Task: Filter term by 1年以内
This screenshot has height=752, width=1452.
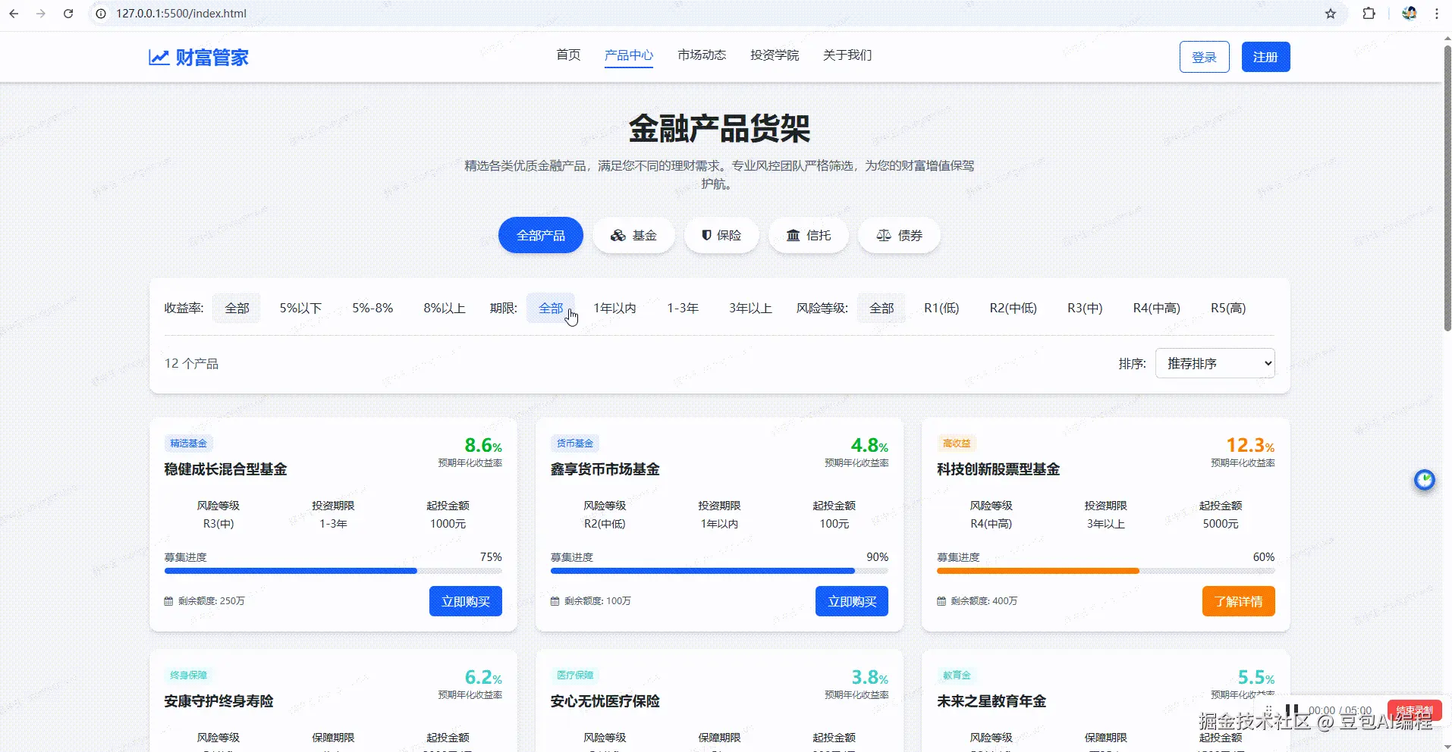Action: (614, 308)
